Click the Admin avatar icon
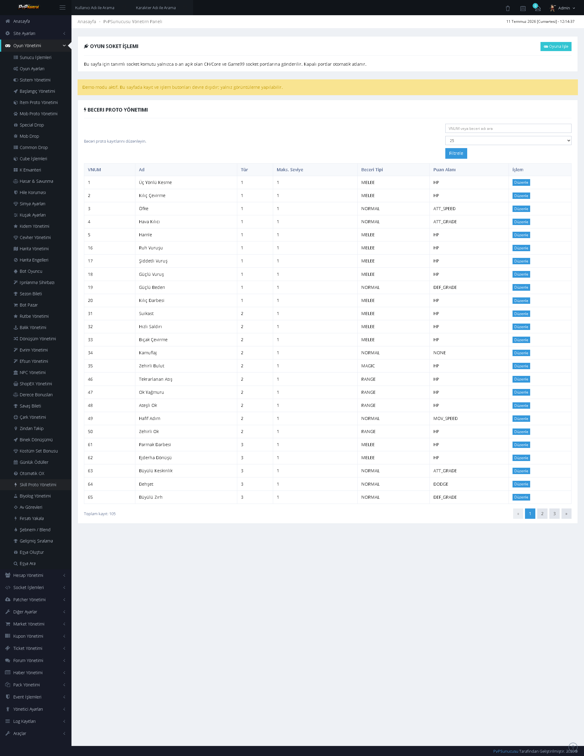Screen dimensions: 584x756 tap(552, 8)
